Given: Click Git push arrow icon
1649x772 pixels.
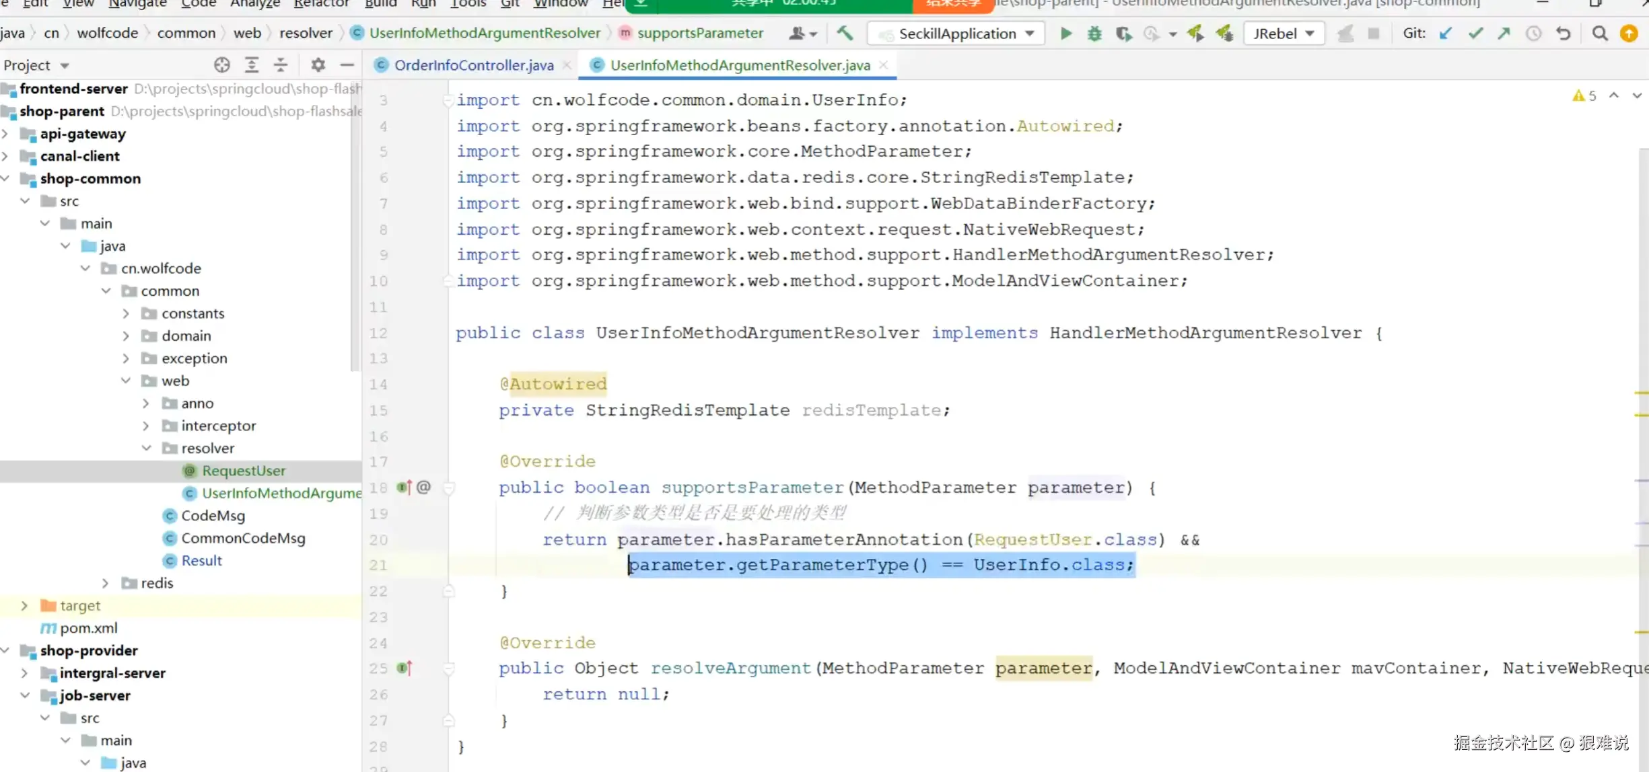Looking at the screenshot, I should point(1504,33).
